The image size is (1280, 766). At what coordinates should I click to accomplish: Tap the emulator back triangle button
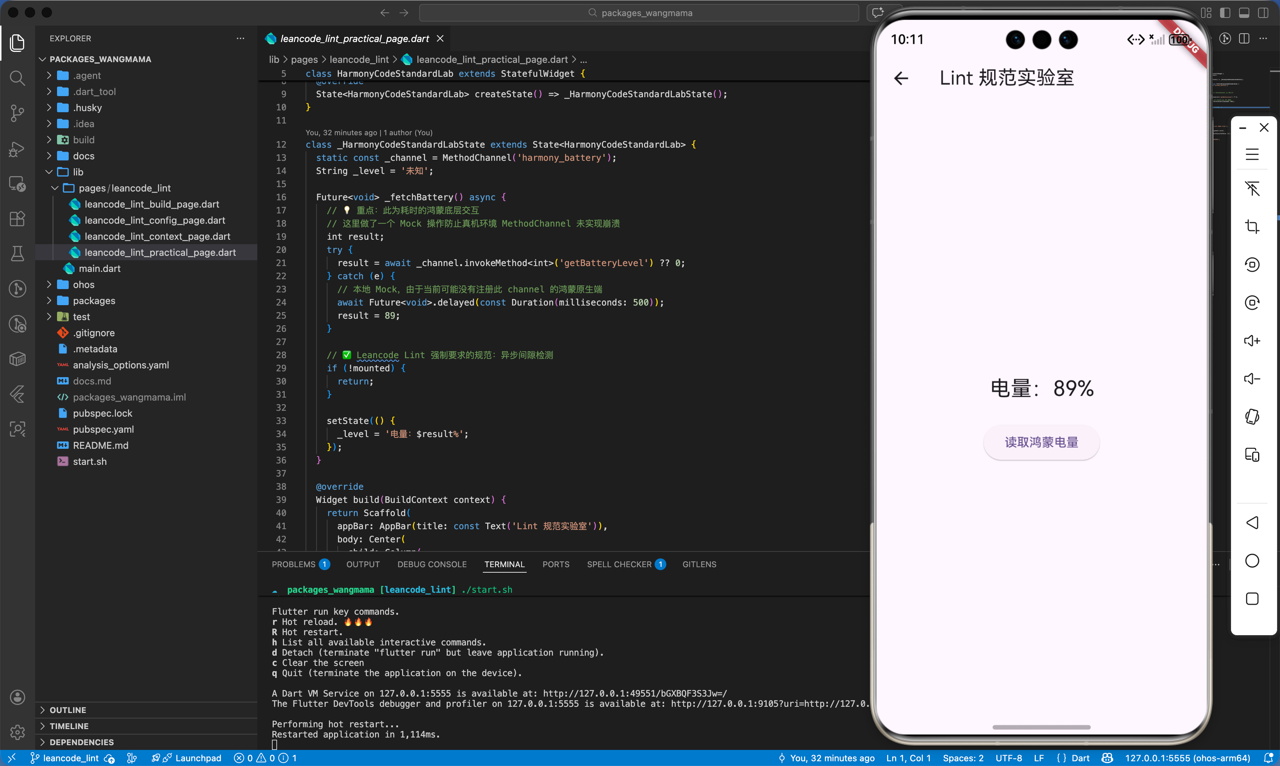[x=1251, y=523]
